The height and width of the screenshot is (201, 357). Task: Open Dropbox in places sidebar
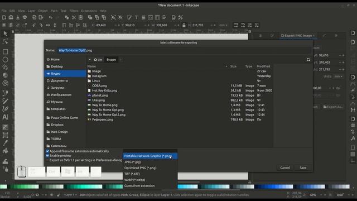[x=65, y=125]
